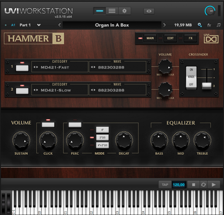The height and width of the screenshot is (215, 224).
Task: Click the Sustain volume knob
Action: coord(21,140)
